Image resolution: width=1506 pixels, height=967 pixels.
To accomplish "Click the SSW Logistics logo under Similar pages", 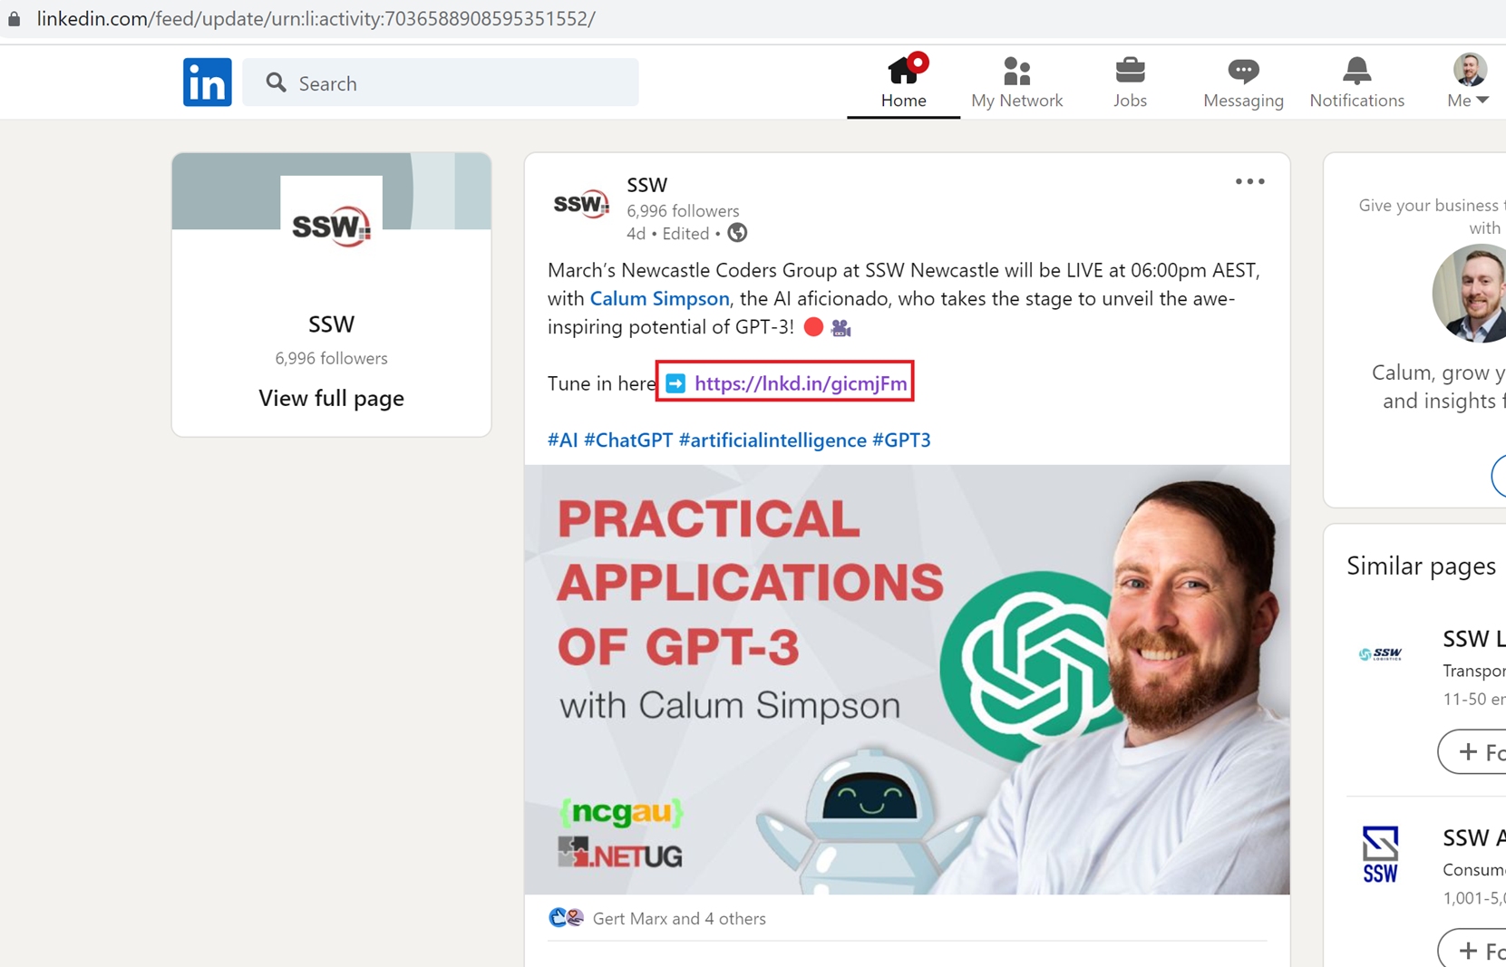I will click(x=1380, y=653).
